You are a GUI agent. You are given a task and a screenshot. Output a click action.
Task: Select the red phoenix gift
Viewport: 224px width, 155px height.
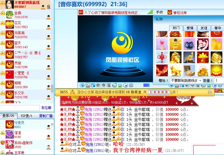tap(162, 70)
